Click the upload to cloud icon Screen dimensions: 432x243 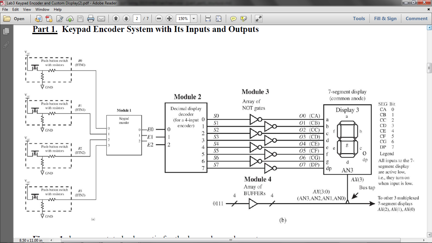click(70, 19)
